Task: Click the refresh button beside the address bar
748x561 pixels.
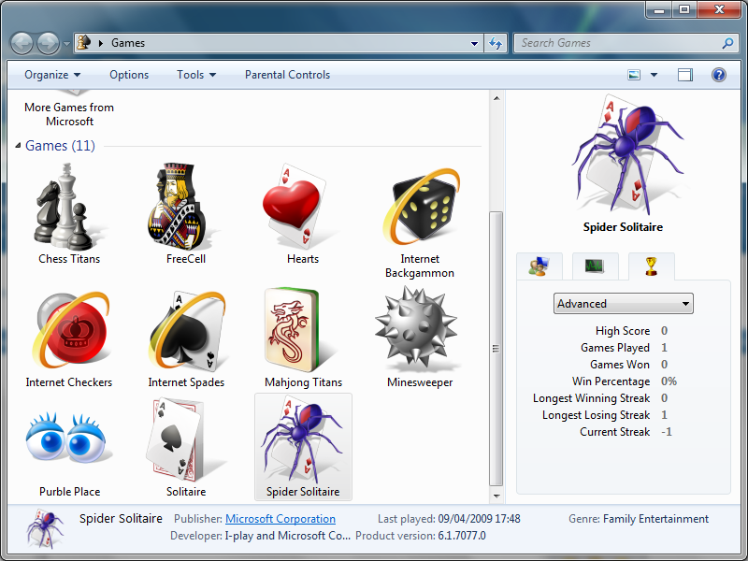Action: (496, 43)
